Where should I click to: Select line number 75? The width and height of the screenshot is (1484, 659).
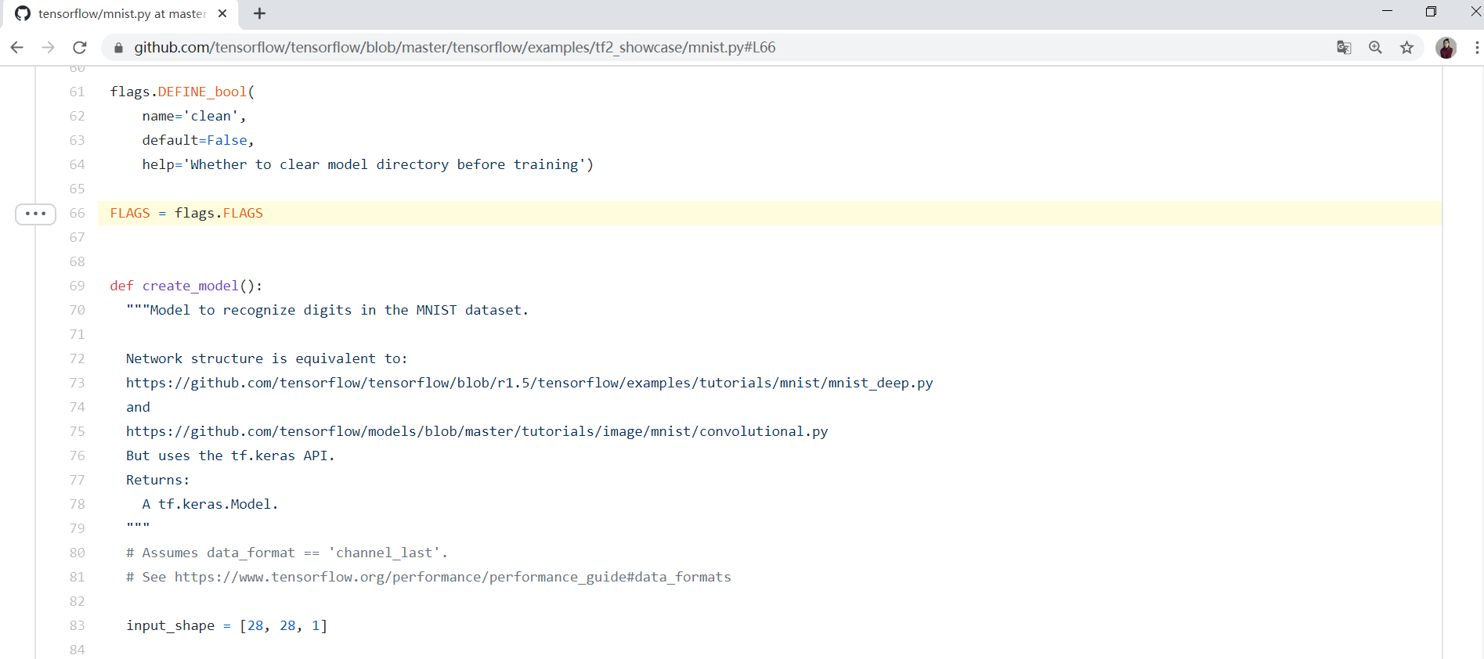coord(77,432)
